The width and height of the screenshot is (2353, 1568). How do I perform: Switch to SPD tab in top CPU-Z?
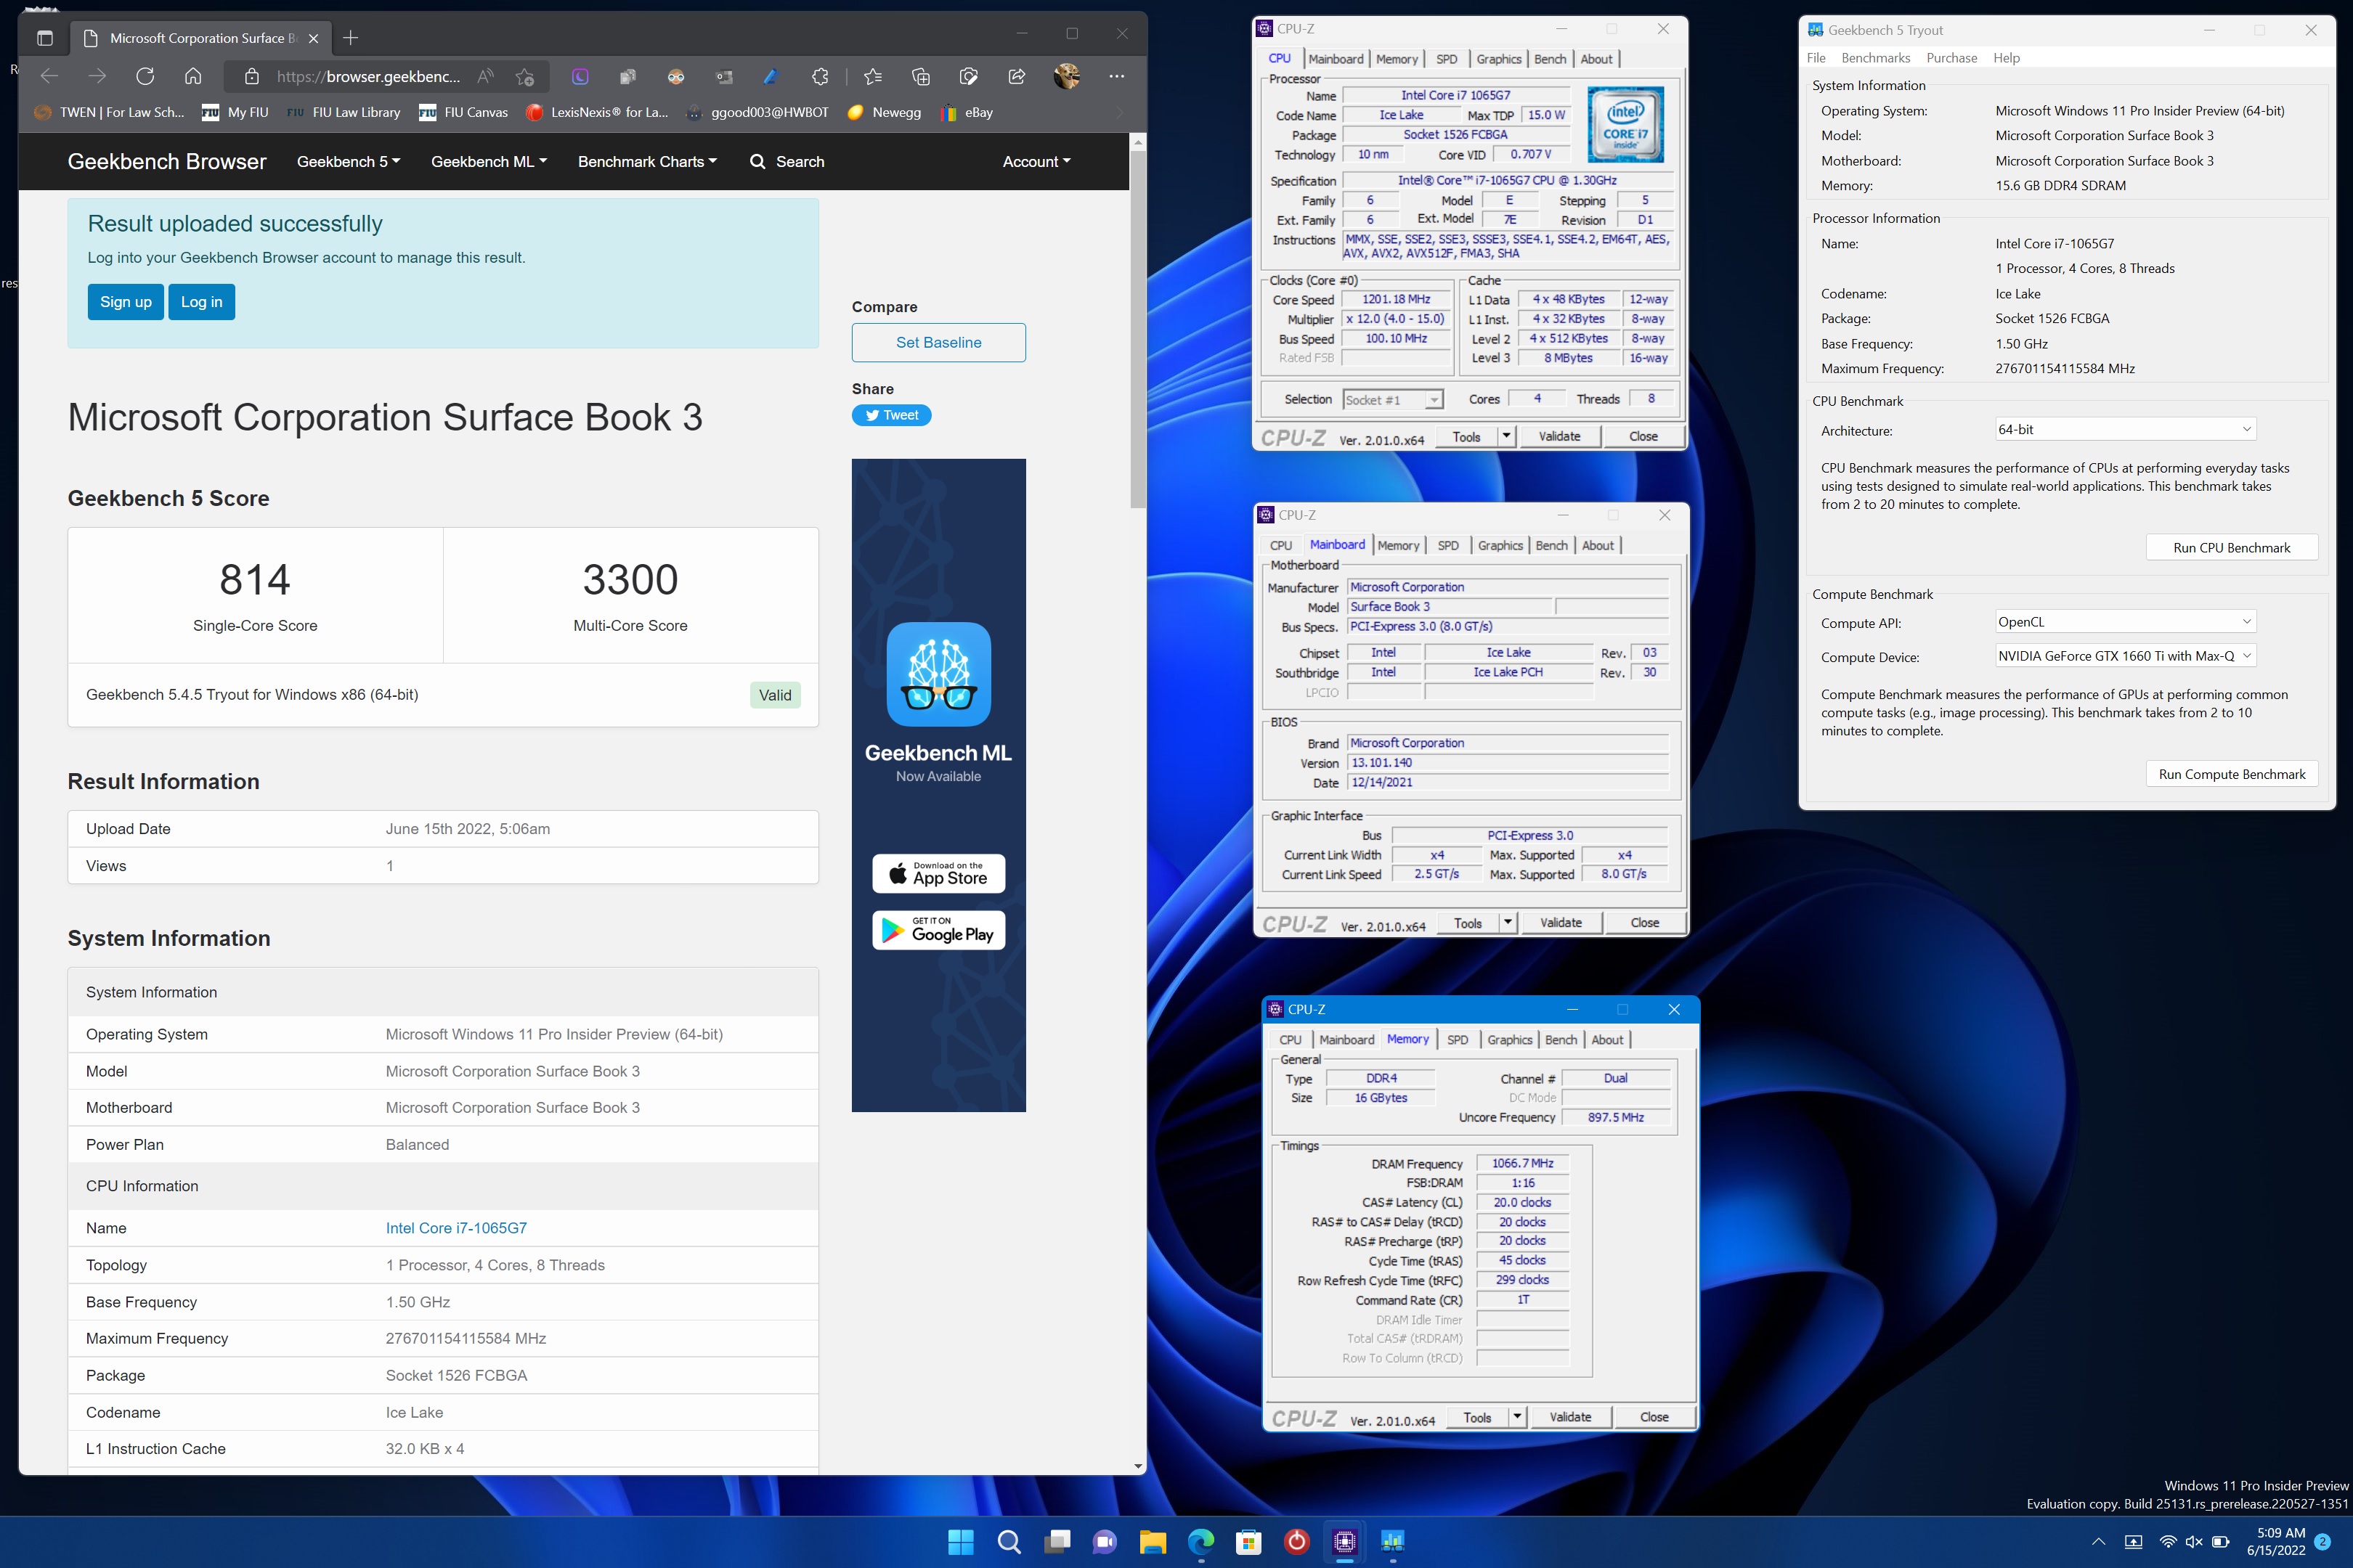click(1447, 59)
